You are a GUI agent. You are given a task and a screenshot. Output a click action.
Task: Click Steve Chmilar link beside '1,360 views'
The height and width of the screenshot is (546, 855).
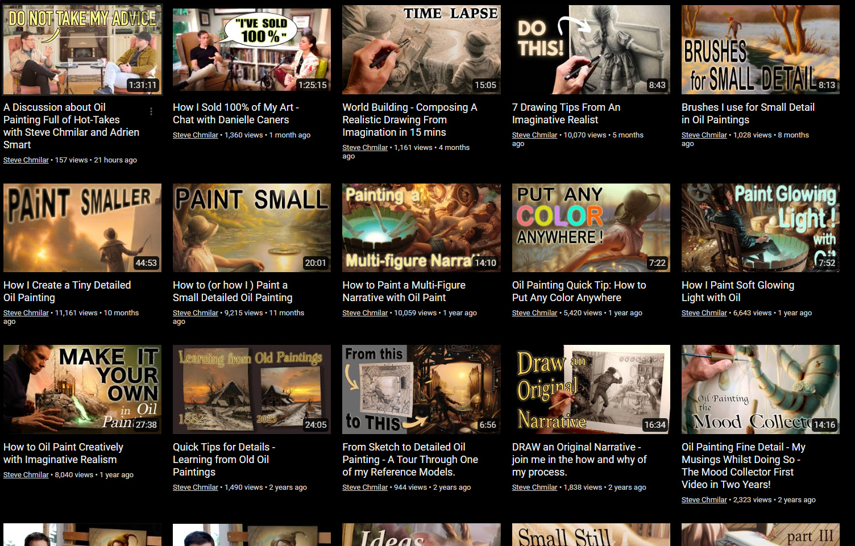tap(196, 135)
